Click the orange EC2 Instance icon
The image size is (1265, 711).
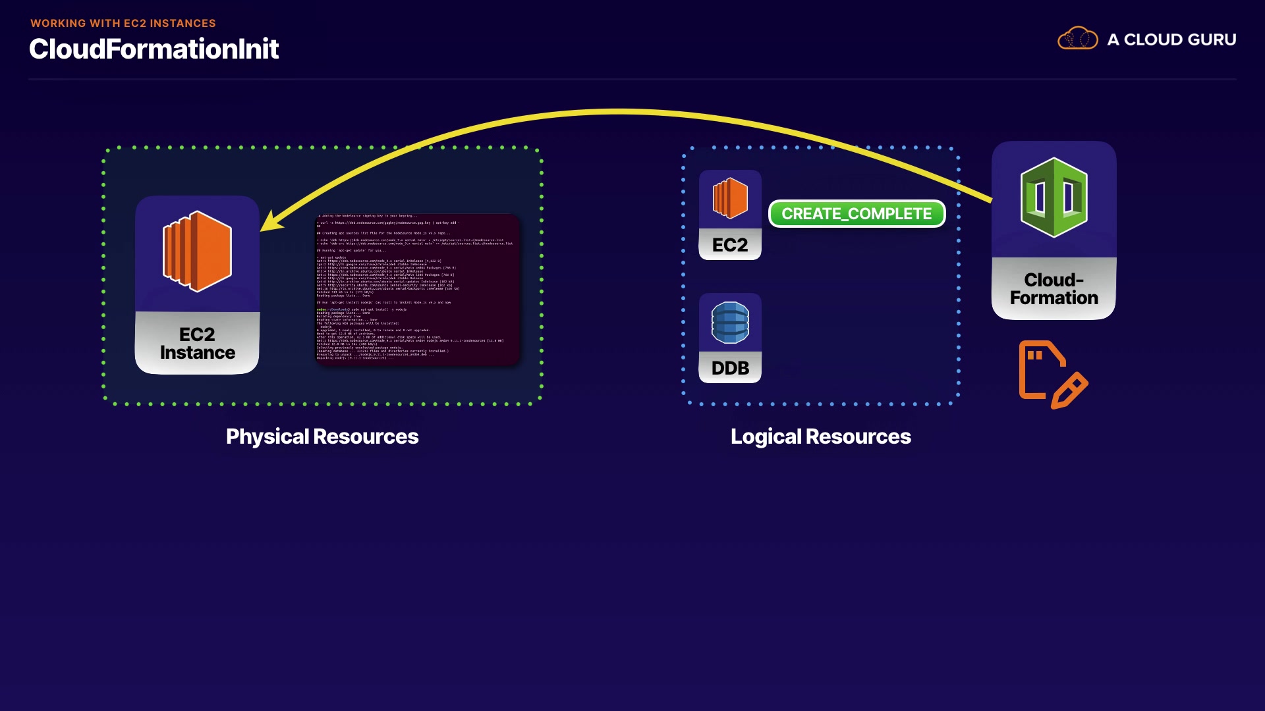coord(197,251)
